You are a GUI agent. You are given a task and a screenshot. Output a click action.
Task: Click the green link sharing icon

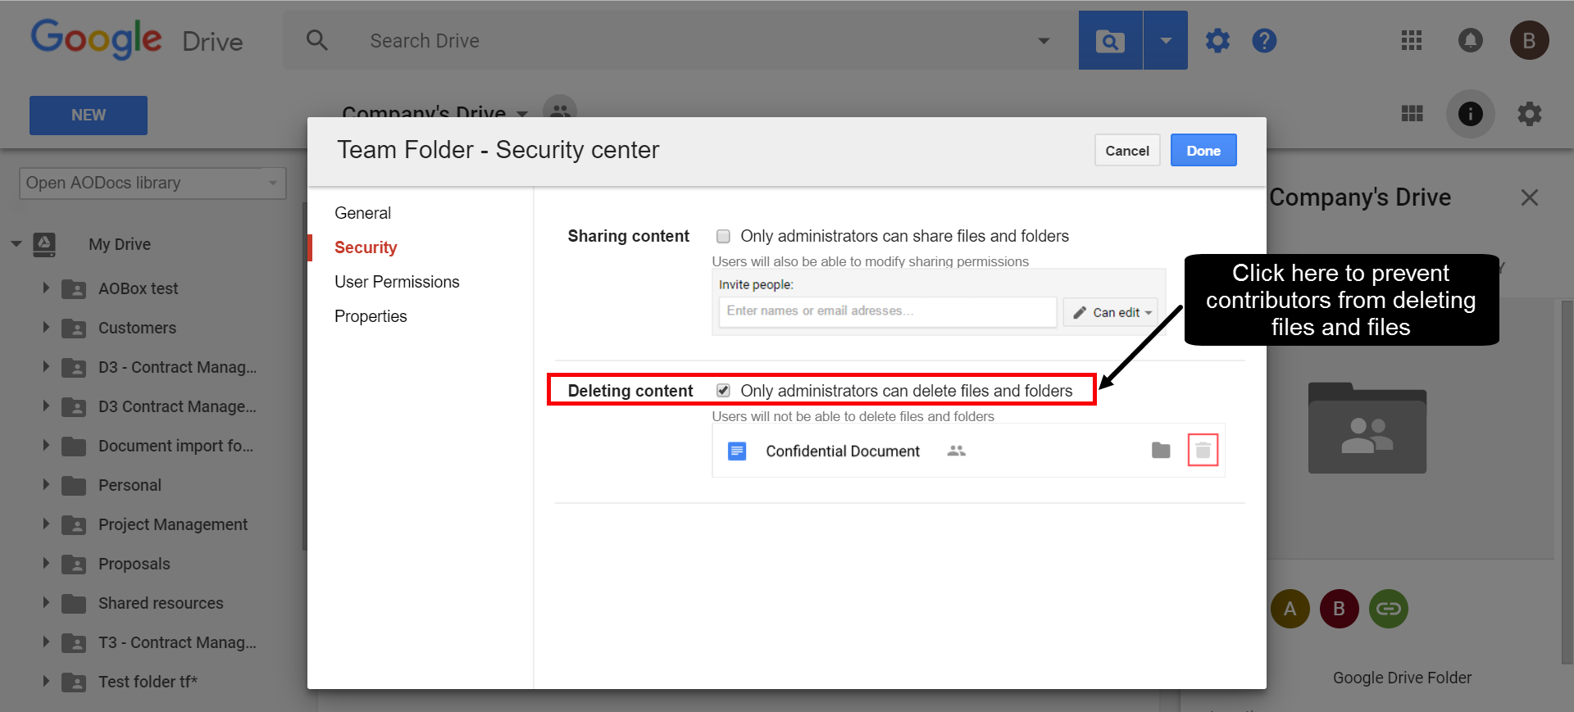coord(1389,609)
